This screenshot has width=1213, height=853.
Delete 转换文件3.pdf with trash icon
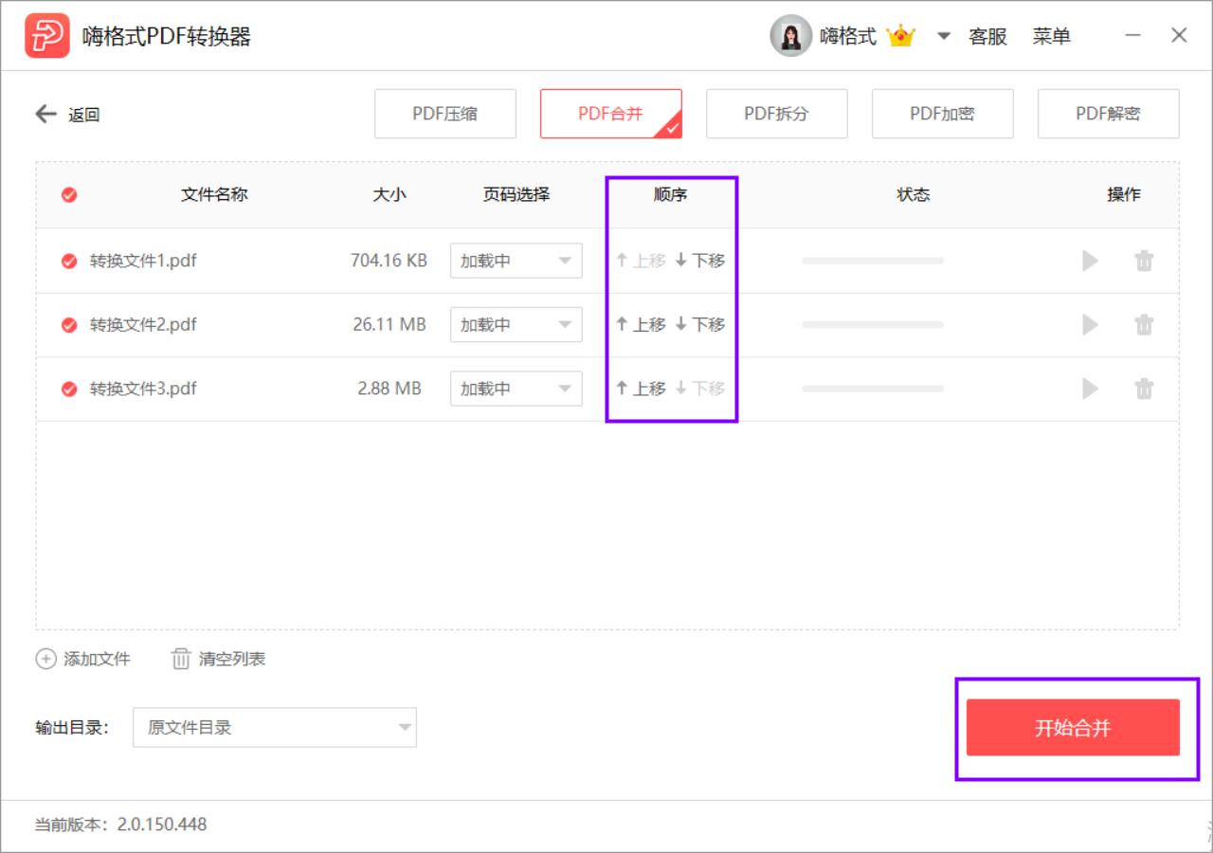[x=1145, y=389]
